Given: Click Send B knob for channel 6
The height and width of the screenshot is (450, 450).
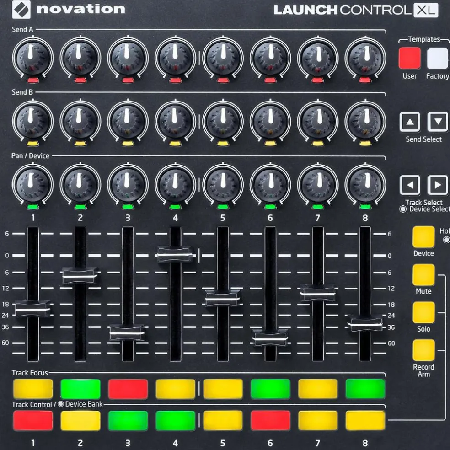Looking at the screenshot, I should point(270,121).
